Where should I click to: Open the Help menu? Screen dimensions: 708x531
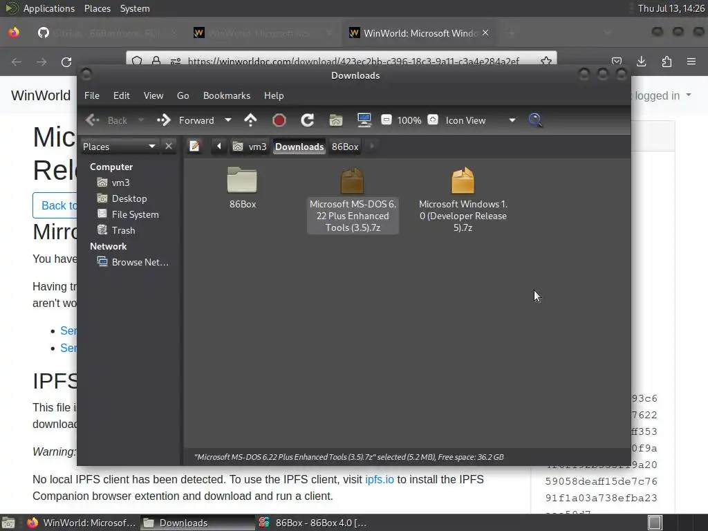click(274, 95)
